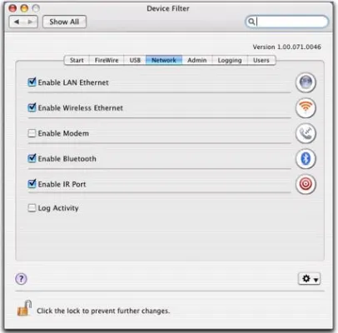Click the Version 1.00.071.0046 text

(286, 47)
